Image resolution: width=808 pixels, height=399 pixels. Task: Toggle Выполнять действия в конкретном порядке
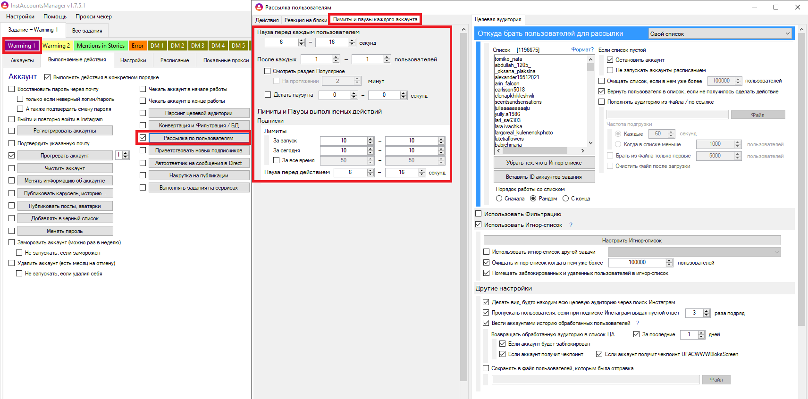tap(47, 77)
